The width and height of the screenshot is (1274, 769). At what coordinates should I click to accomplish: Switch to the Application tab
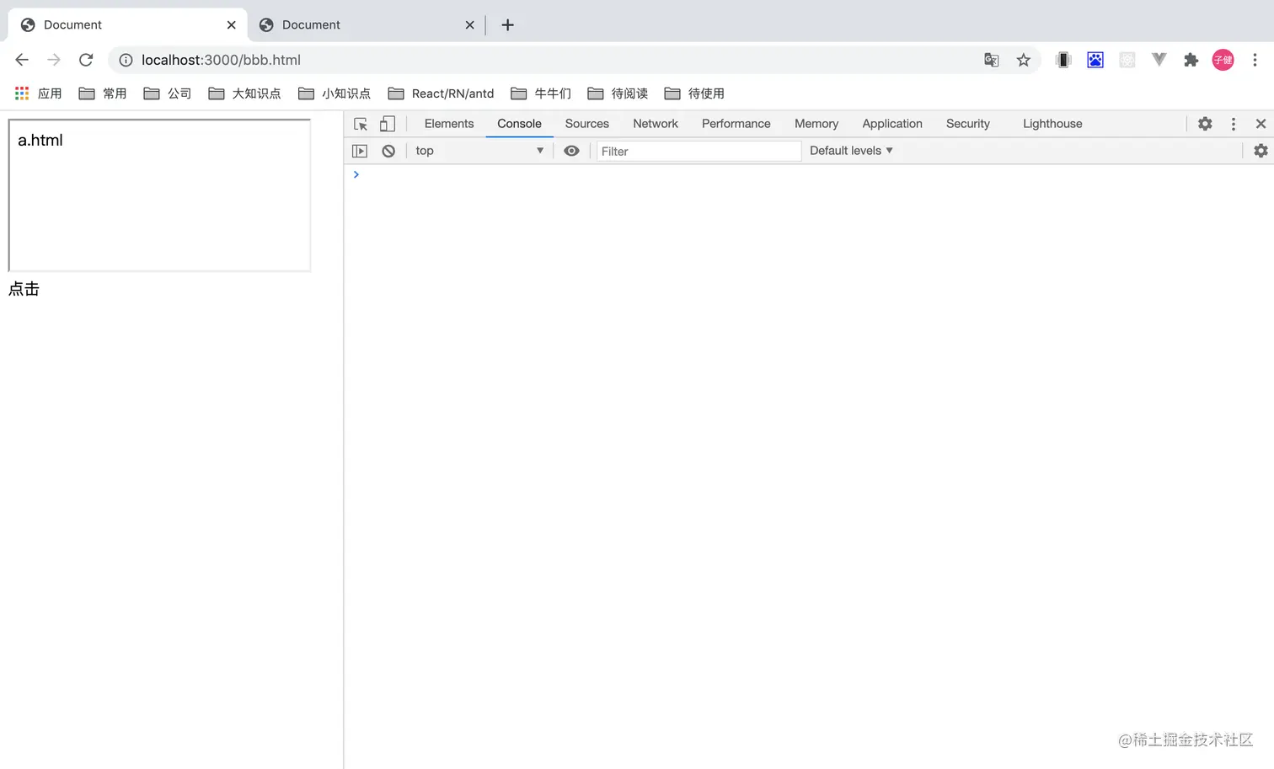(892, 124)
